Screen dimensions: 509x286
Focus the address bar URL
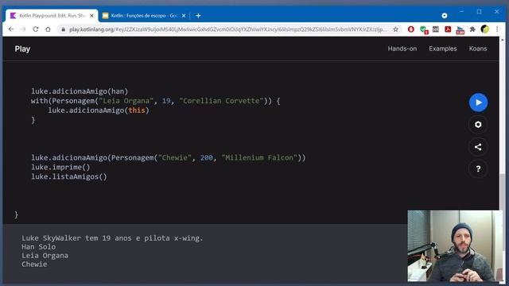(228, 29)
